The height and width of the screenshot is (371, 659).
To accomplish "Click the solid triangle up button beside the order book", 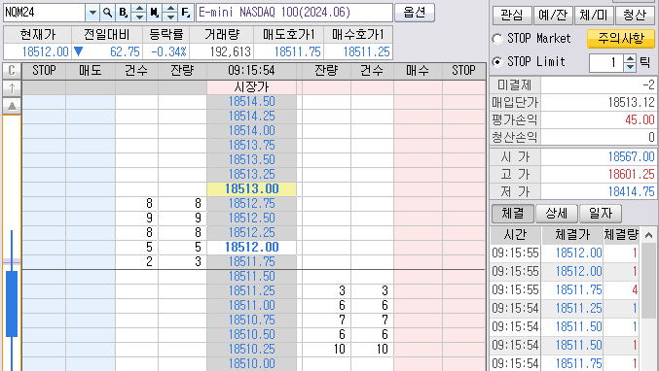I will coord(12,106).
